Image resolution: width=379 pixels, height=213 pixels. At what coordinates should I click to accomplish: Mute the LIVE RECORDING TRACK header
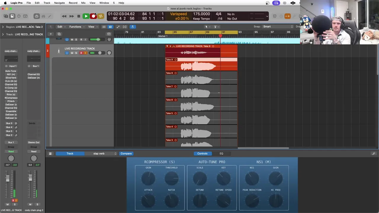(72, 53)
